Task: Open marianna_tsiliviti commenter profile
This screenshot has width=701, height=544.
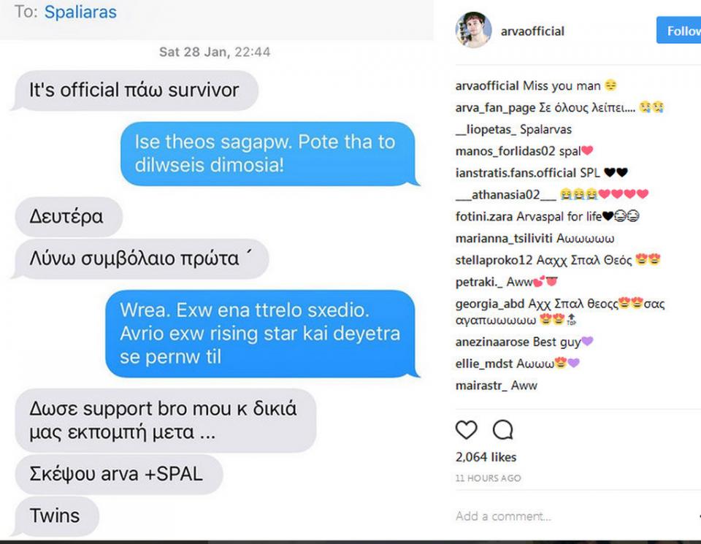Action: pyautogui.click(x=504, y=239)
